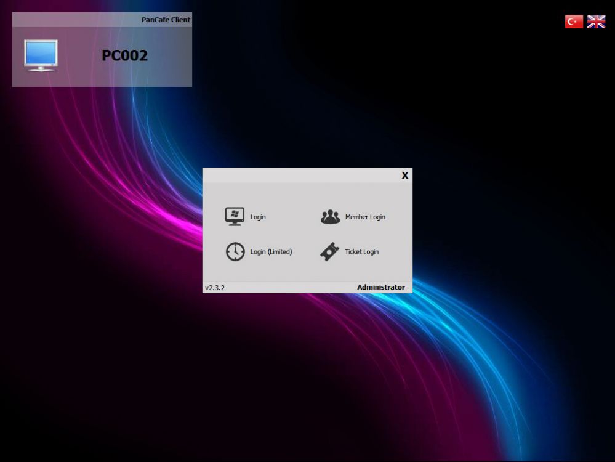The image size is (615, 462).
Task: Click the clock icon for limited login
Action: click(x=235, y=251)
